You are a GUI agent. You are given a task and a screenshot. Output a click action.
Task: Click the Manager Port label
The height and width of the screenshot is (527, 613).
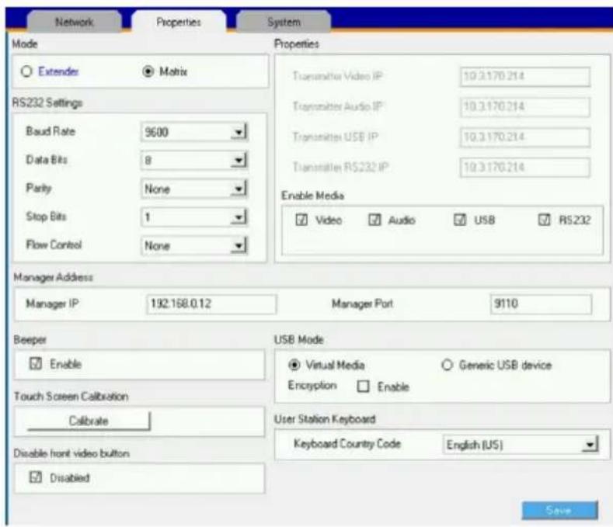[x=362, y=303]
